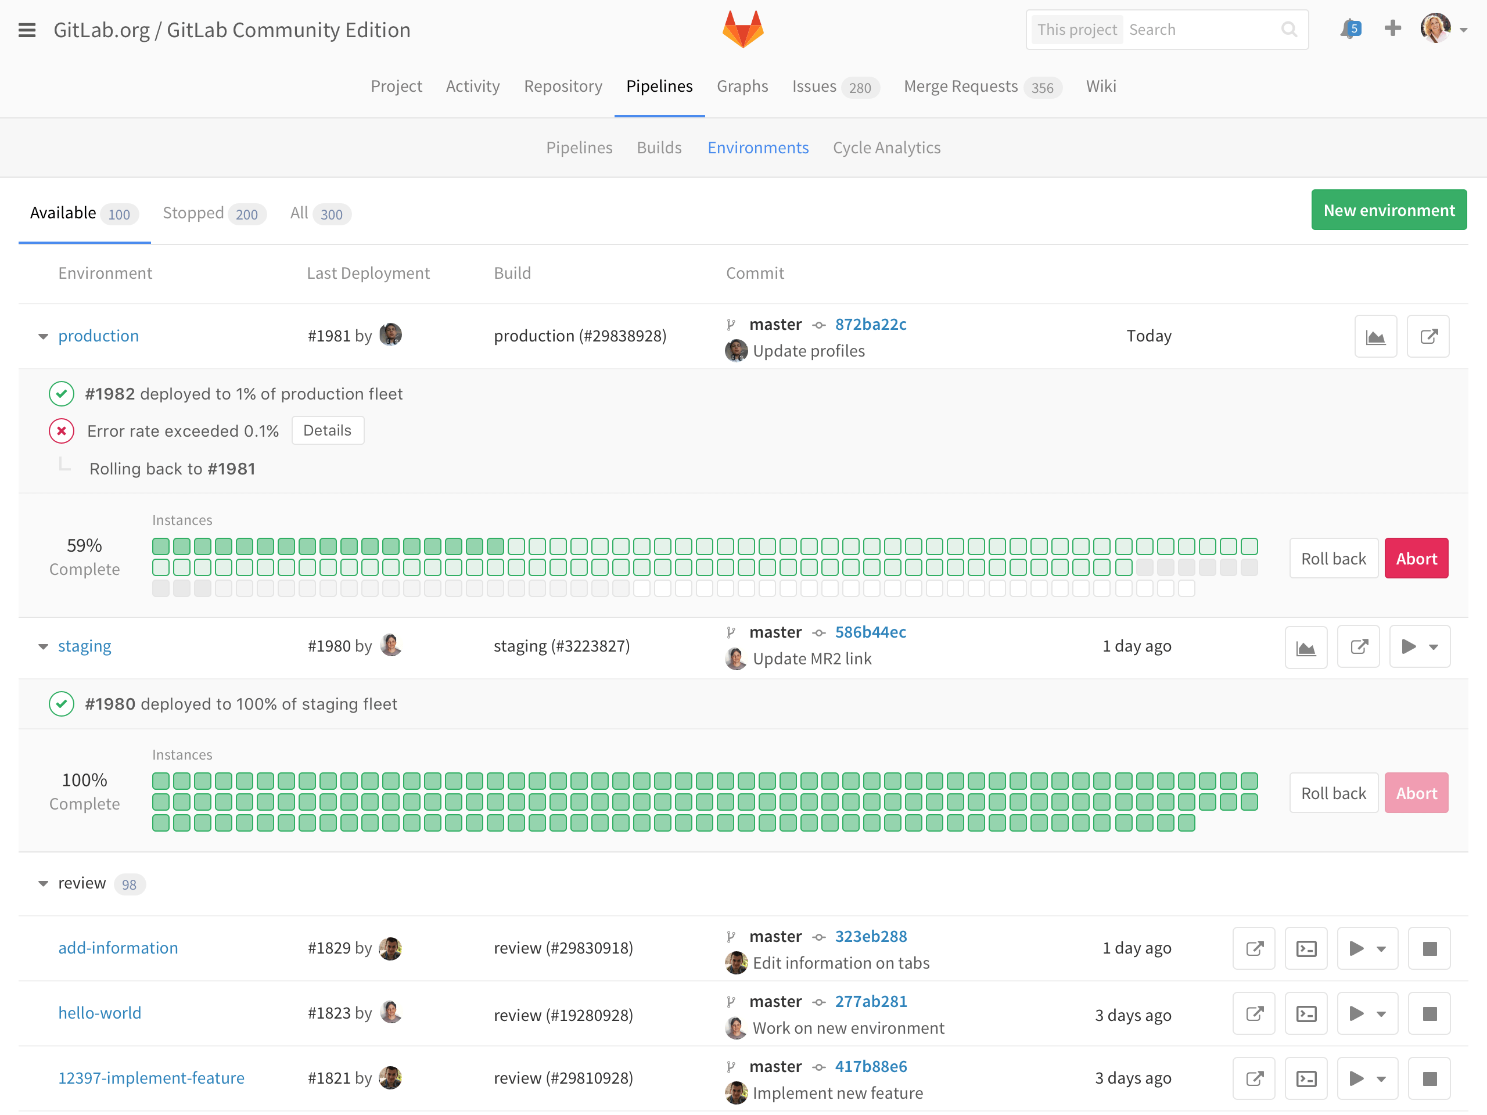Open the production monitoring chart icon
The width and height of the screenshot is (1487, 1115).
click(x=1375, y=336)
